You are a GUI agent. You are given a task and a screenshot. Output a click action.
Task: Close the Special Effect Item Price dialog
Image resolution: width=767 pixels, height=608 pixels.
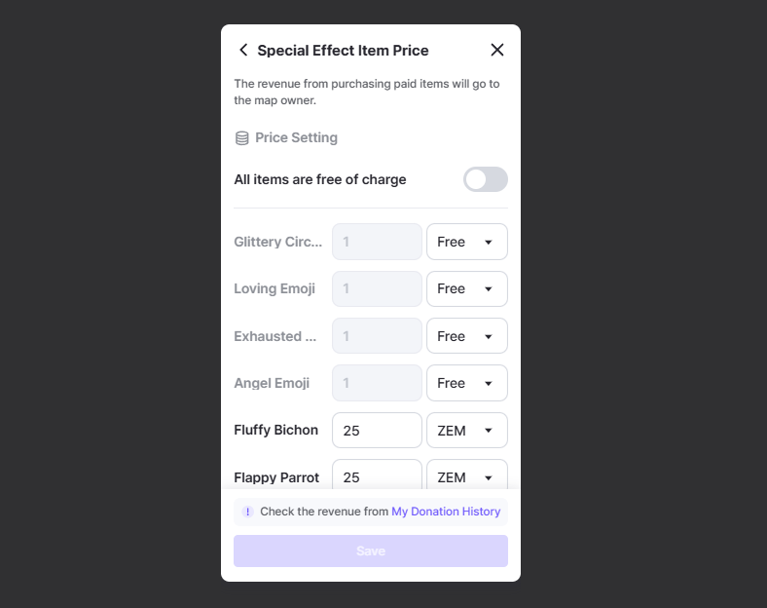(x=497, y=50)
